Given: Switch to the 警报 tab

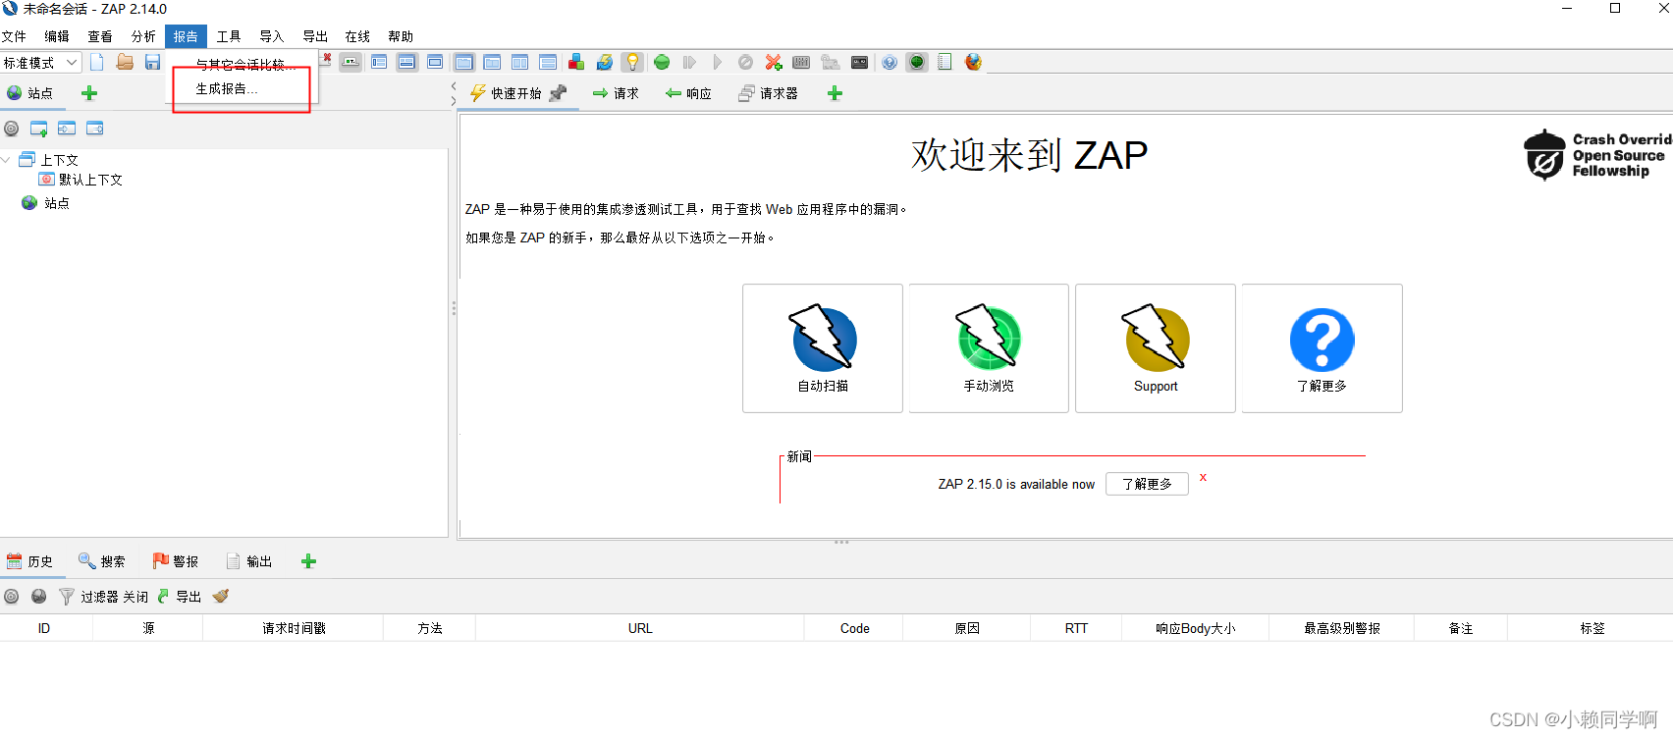Looking at the screenshot, I should point(175,561).
